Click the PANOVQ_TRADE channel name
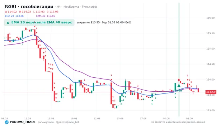 coord(23,122)
